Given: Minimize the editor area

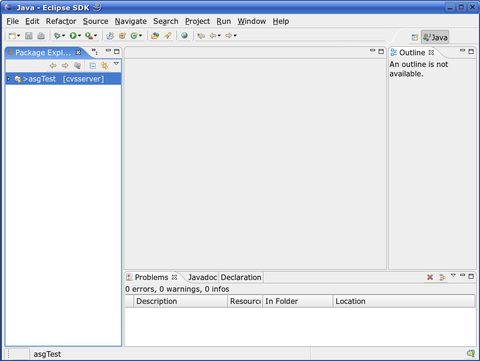Looking at the screenshot, I should tap(373, 50).
